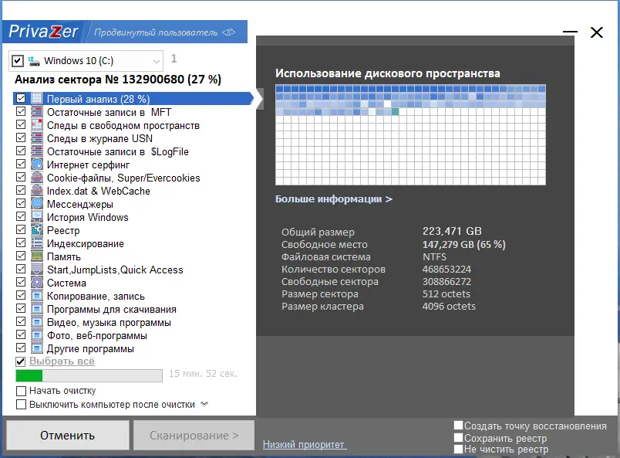This screenshot has width=620, height=458.
Task: Switch the Продвинутый пользователь mode
Action: coord(156,32)
